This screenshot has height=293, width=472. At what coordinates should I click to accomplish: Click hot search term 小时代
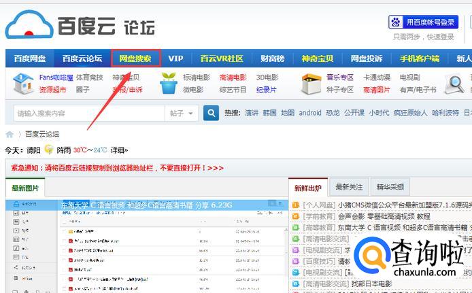click(379, 113)
